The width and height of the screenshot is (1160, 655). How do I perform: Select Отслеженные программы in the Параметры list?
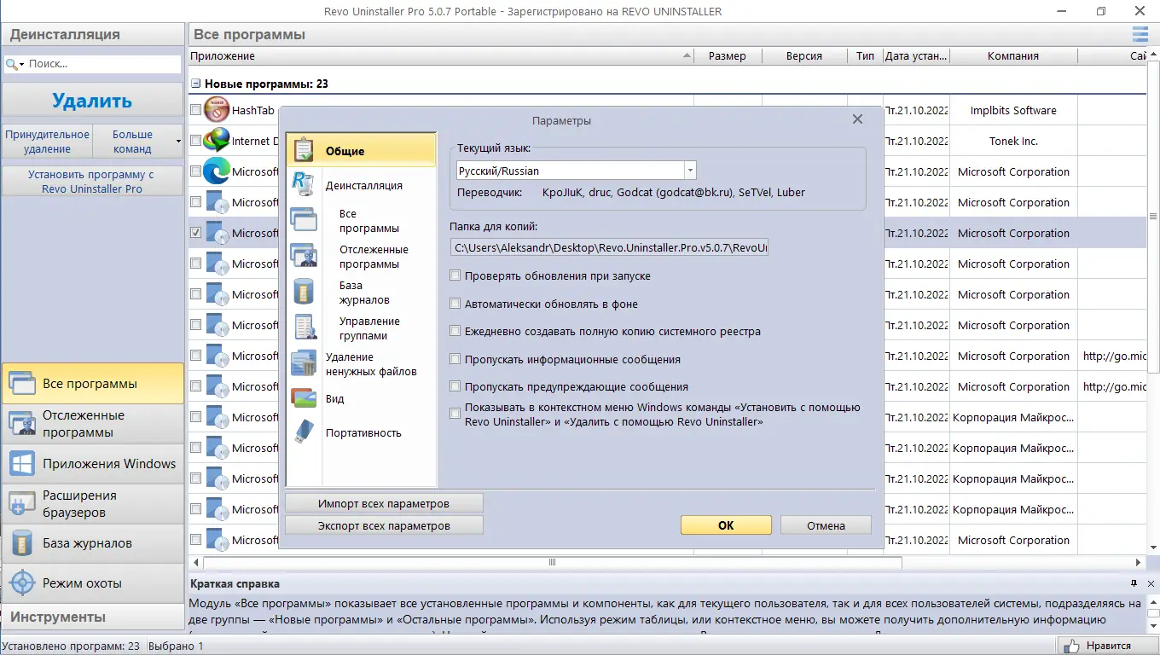coord(374,257)
